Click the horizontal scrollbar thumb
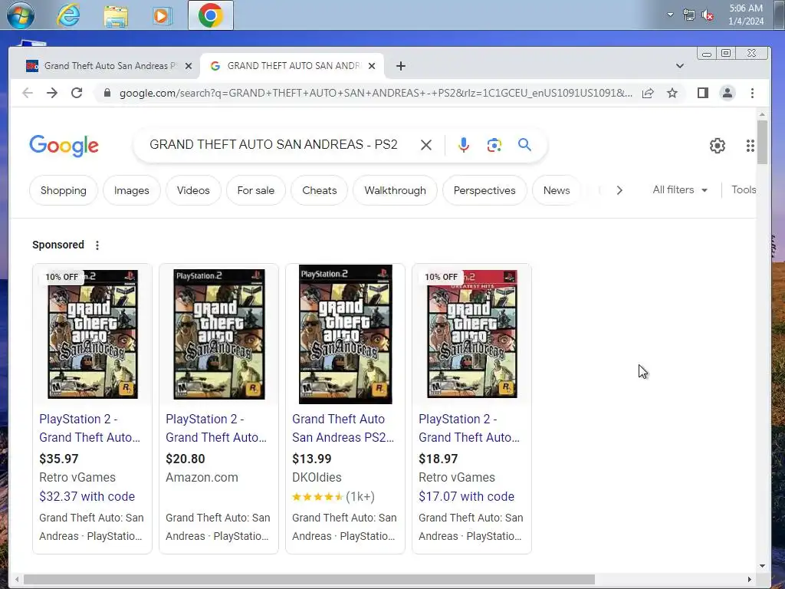 point(309,580)
